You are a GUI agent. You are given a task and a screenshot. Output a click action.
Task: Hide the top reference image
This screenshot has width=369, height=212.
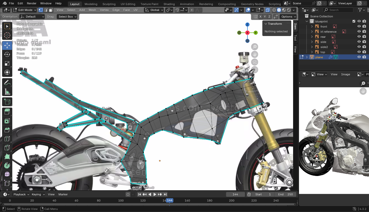359,52
